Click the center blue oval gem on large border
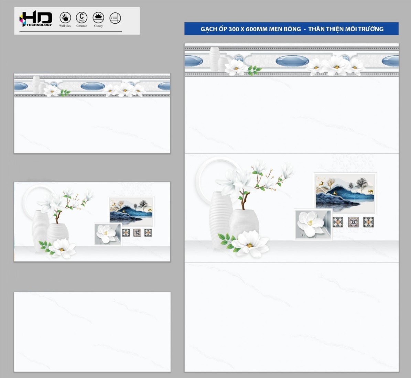Screen dimensions: 411x378 point(292,61)
